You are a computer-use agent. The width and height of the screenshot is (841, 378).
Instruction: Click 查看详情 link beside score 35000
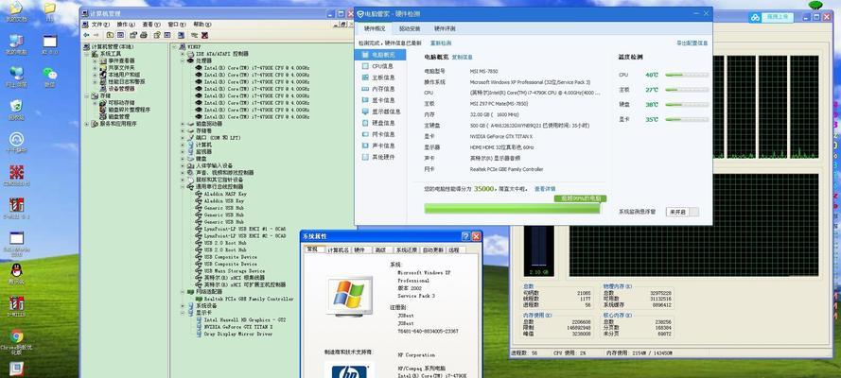click(x=545, y=189)
